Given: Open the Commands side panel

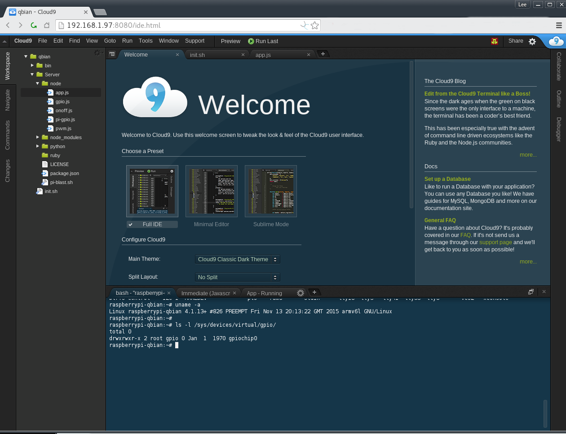Looking at the screenshot, I should (x=8, y=135).
